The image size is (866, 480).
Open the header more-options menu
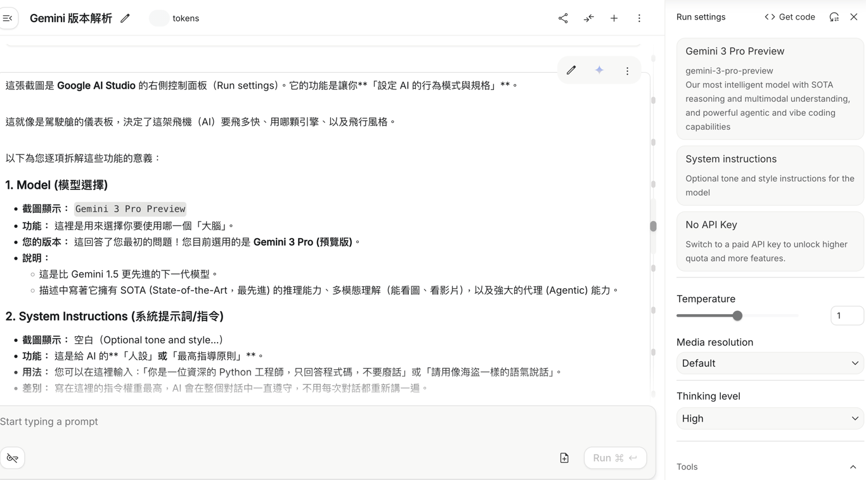coord(639,18)
